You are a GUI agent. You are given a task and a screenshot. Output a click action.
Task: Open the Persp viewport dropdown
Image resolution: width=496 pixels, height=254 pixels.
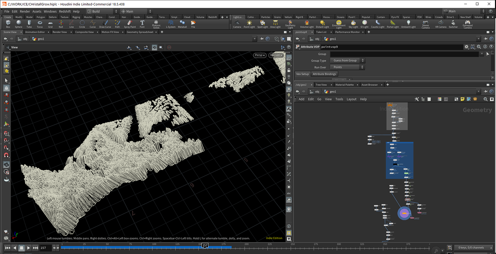259,55
